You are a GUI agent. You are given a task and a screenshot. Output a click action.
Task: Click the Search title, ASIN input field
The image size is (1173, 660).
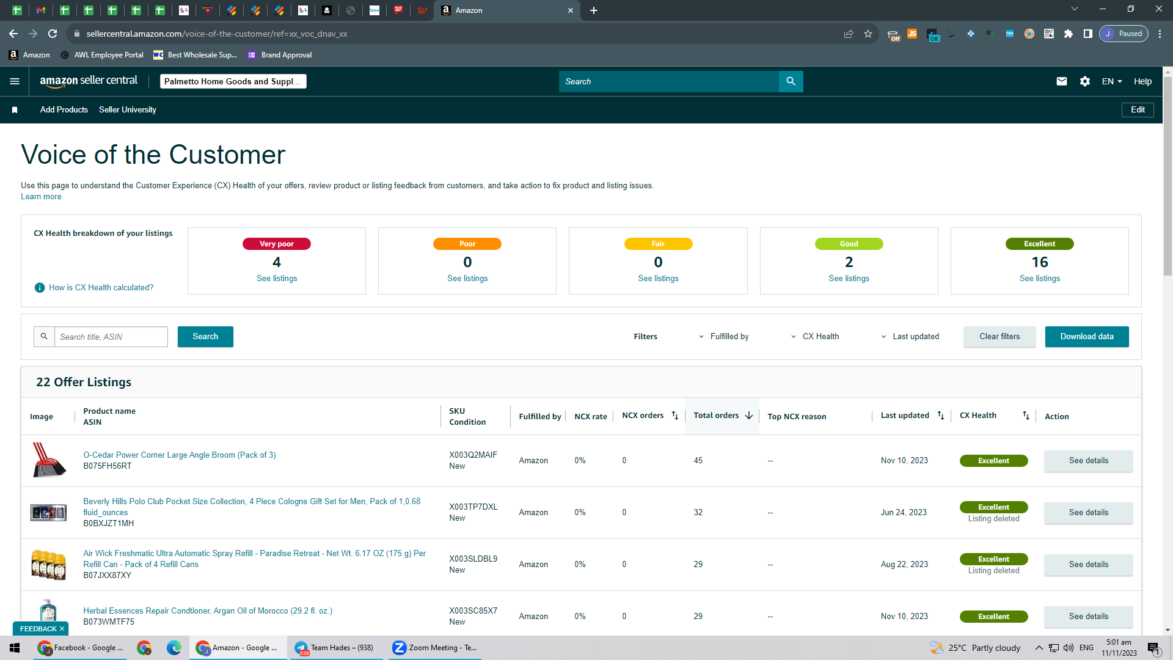click(x=111, y=337)
